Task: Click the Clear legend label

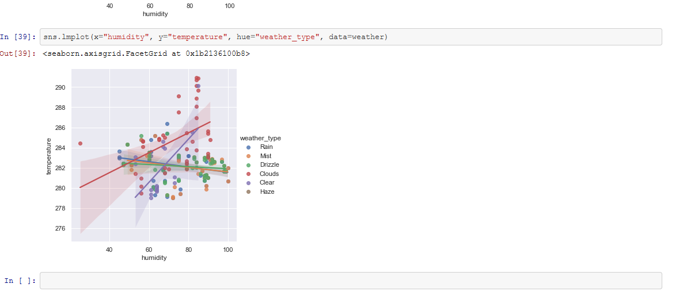Action: [x=267, y=183]
